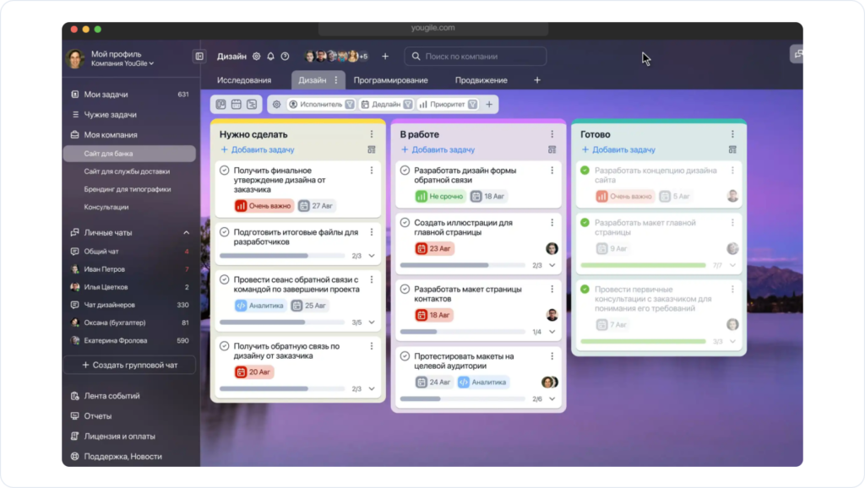Open the help question mark icon
865x488 pixels.
(x=286, y=57)
